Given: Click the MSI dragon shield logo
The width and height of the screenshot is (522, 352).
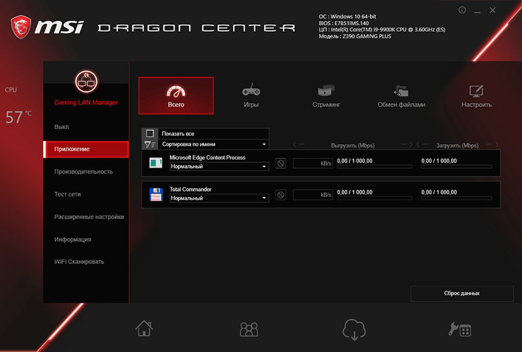Looking at the screenshot, I should [21, 27].
